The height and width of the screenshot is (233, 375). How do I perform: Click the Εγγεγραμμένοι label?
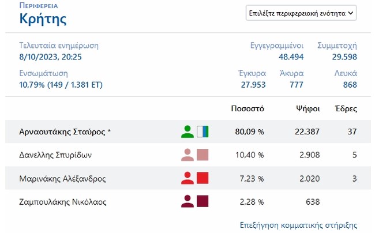coord(277,46)
